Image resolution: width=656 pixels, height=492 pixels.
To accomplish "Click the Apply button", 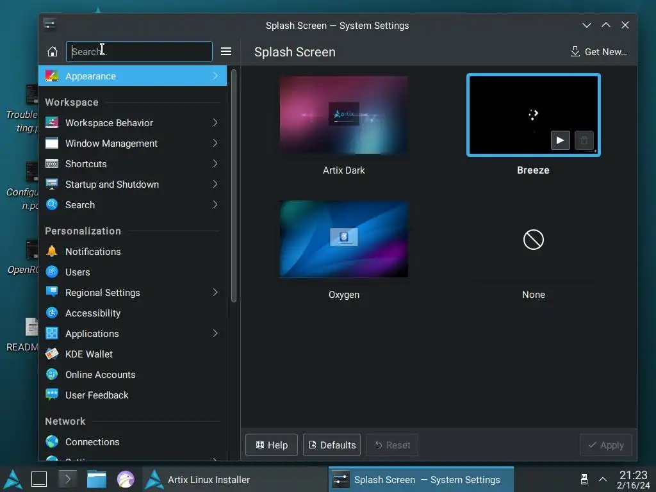I will [606, 445].
